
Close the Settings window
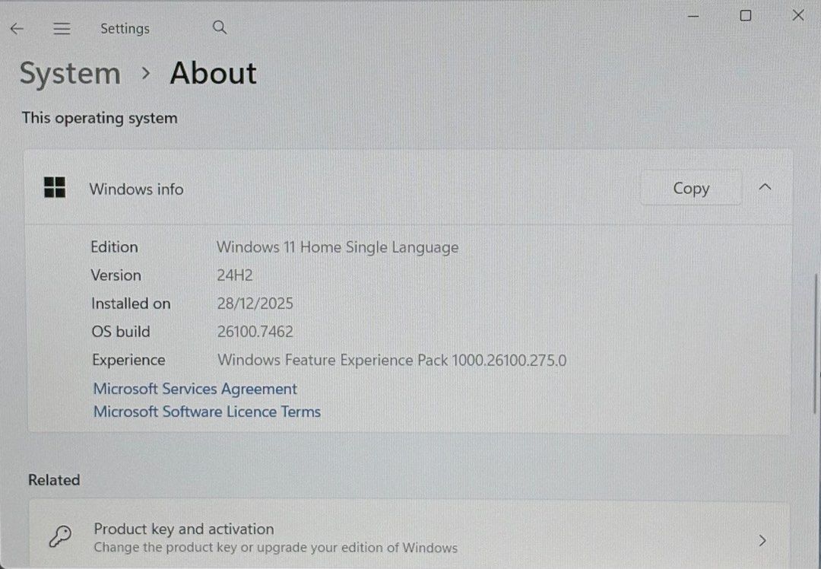pos(797,16)
